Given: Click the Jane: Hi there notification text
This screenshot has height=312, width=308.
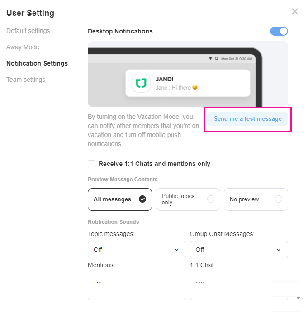Looking at the screenshot, I should point(176,87).
